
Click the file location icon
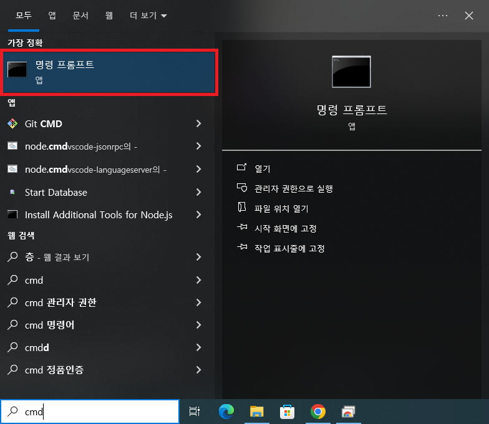pos(242,207)
